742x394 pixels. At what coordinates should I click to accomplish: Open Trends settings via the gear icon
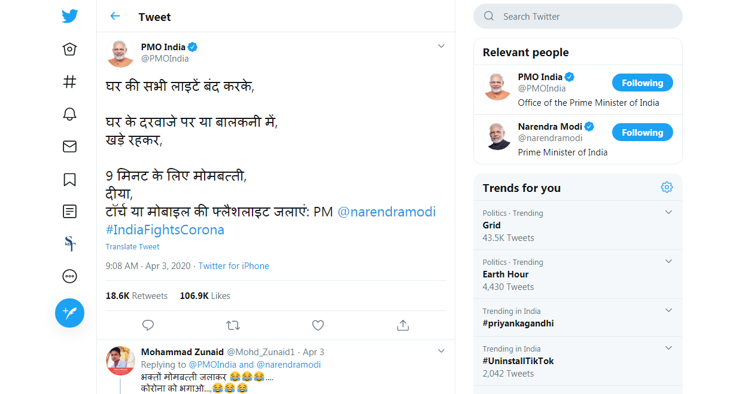coord(667,187)
